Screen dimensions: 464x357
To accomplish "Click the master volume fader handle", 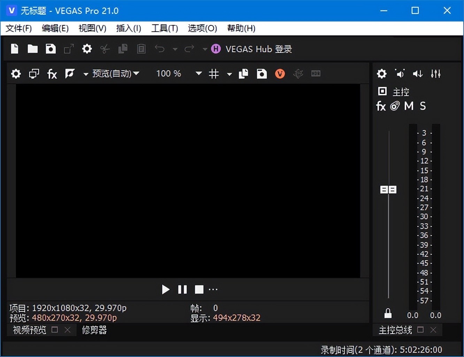I will pos(388,190).
